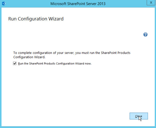Click the empty title bar area left of title
This screenshot has width=156, height=128.
tap(28, 4)
